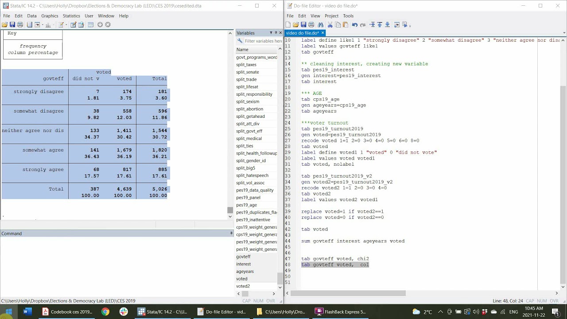Open the View menu in Do-file Editor
This screenshot has width=567, height=319.
(x=315, y=16)
